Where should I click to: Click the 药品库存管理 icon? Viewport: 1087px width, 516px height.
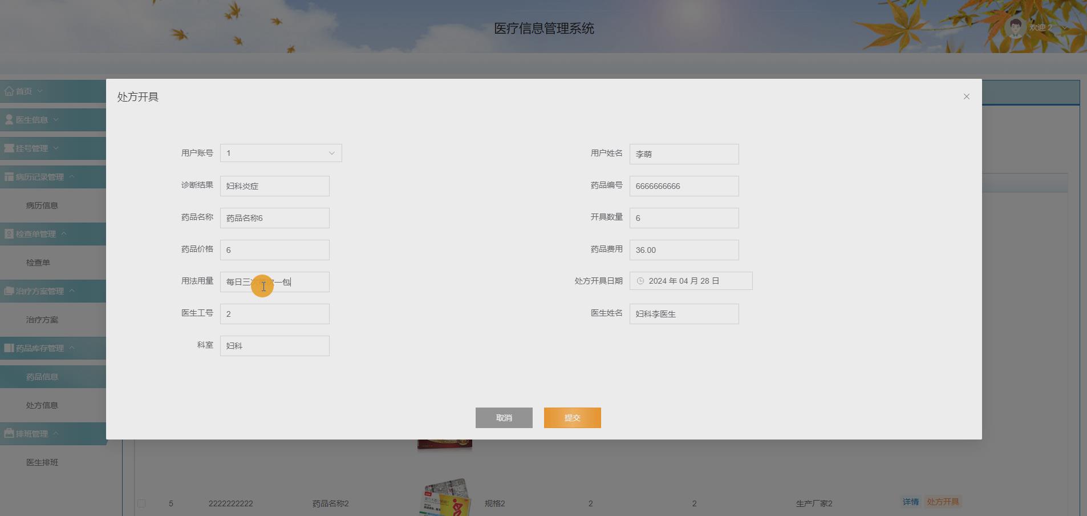pyautogui.click(x=9, y=348)
